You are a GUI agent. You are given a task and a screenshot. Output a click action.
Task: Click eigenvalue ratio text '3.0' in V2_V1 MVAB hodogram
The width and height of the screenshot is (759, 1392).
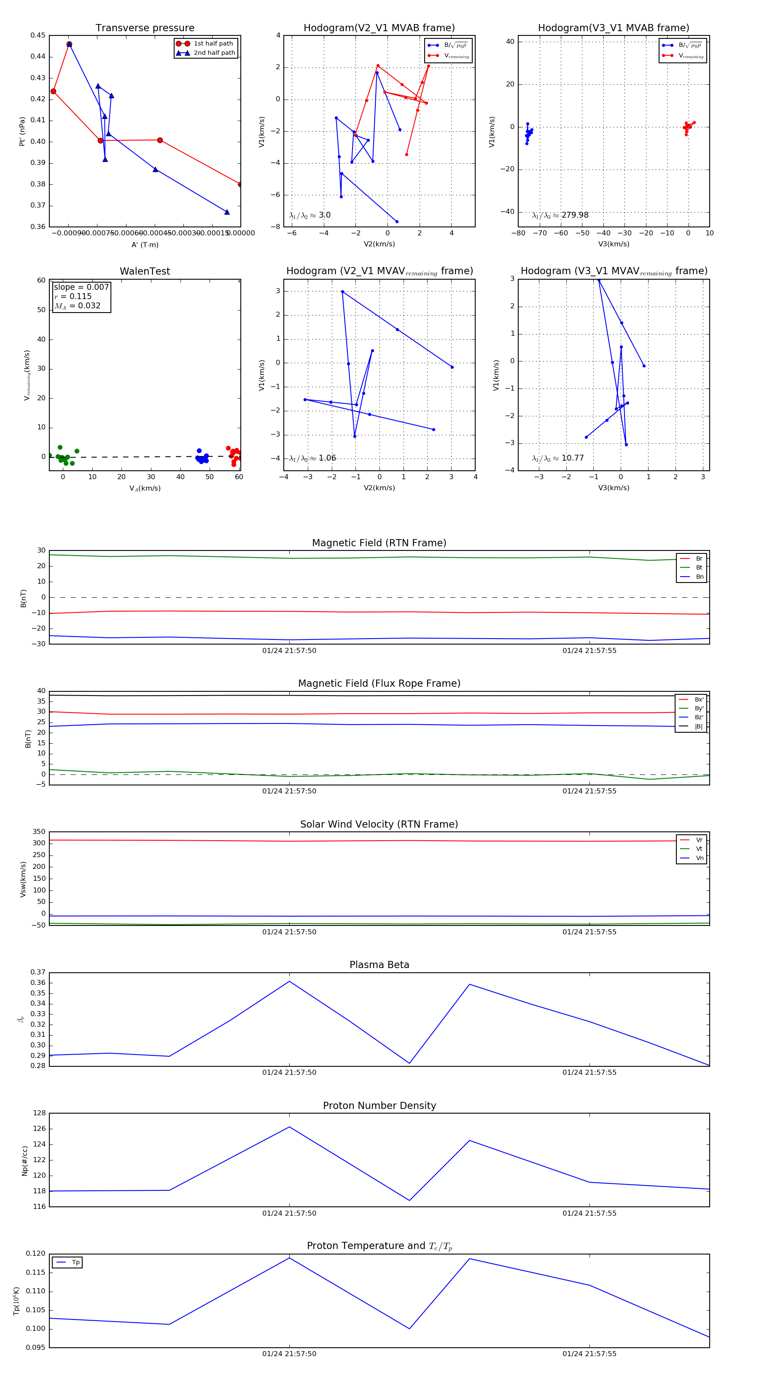click(x=325, y=215)
